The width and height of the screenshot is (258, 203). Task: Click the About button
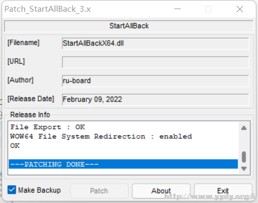coord(161,191)
